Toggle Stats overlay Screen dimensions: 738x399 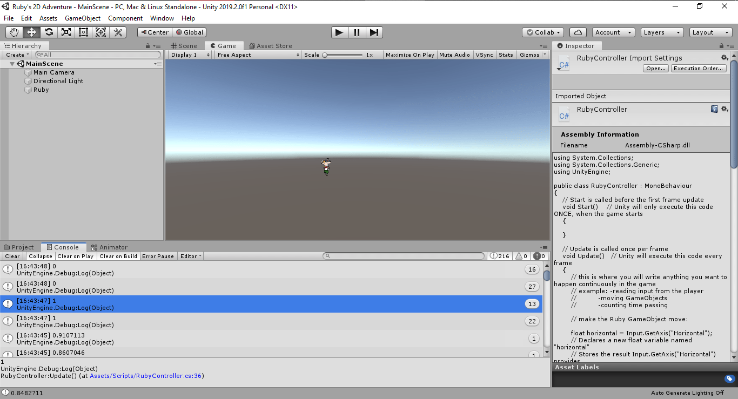[x=506, y=55]
